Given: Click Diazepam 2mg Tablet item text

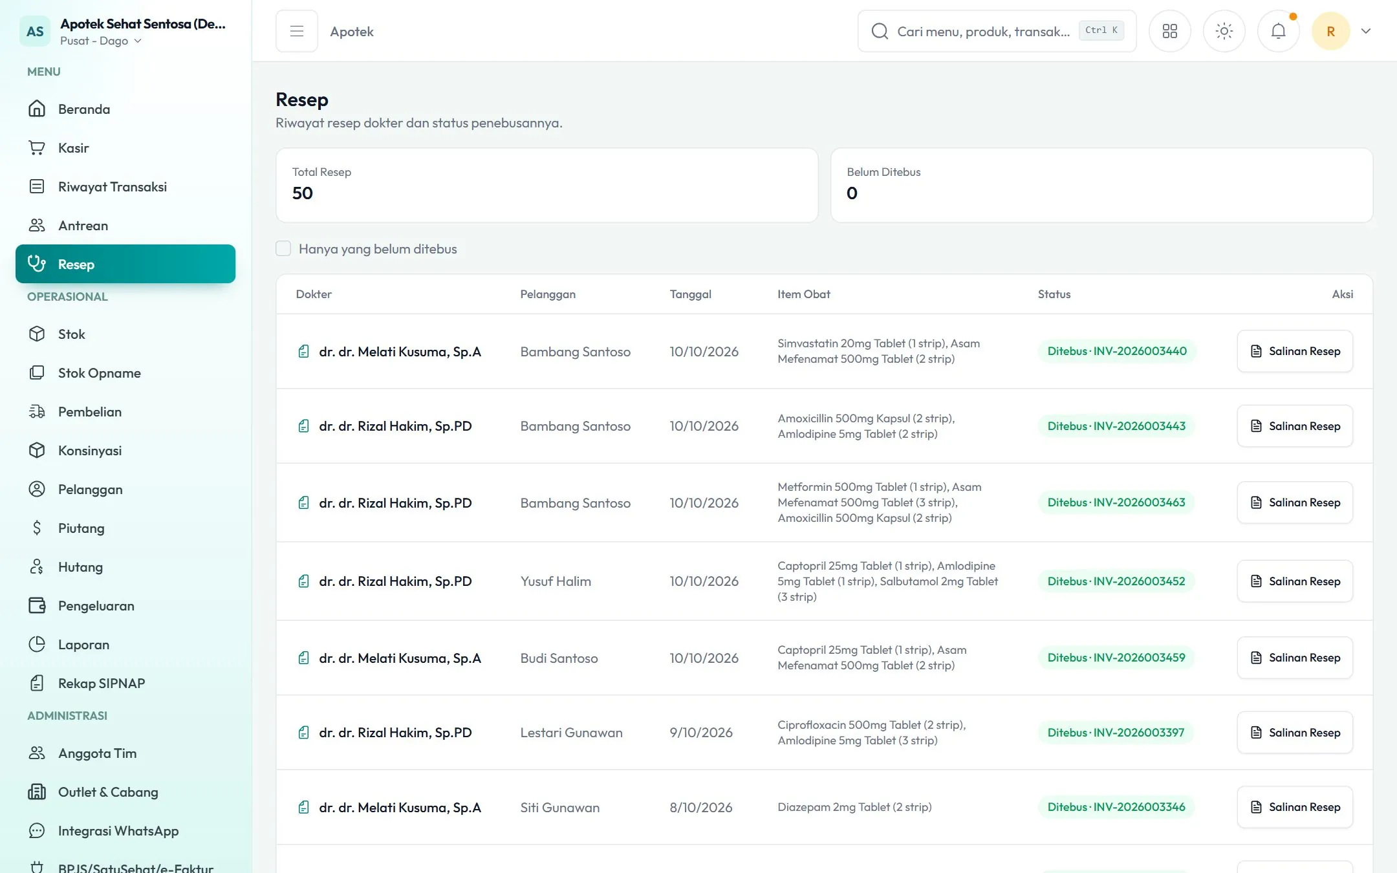Looking at the screenshot, I should (854, 807).
